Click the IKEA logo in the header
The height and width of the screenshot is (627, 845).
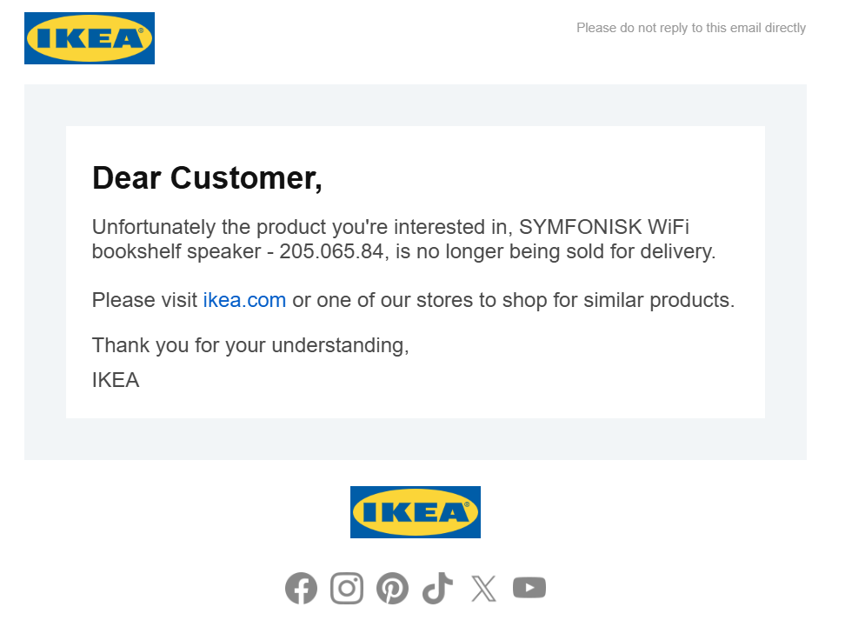coord(90,38)
